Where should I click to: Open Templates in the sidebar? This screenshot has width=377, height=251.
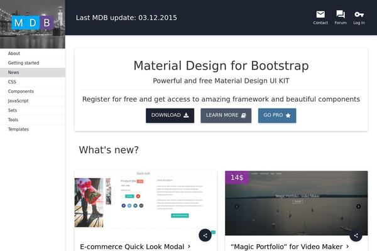(33, 129)
